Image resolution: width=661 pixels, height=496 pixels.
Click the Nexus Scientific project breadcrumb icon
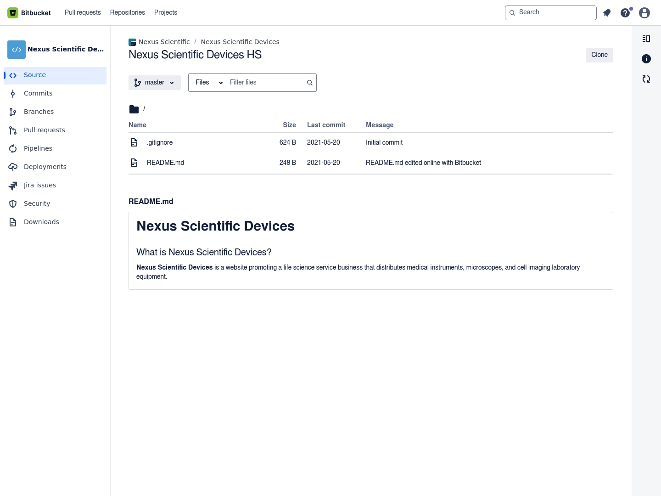tap(132, 42)
